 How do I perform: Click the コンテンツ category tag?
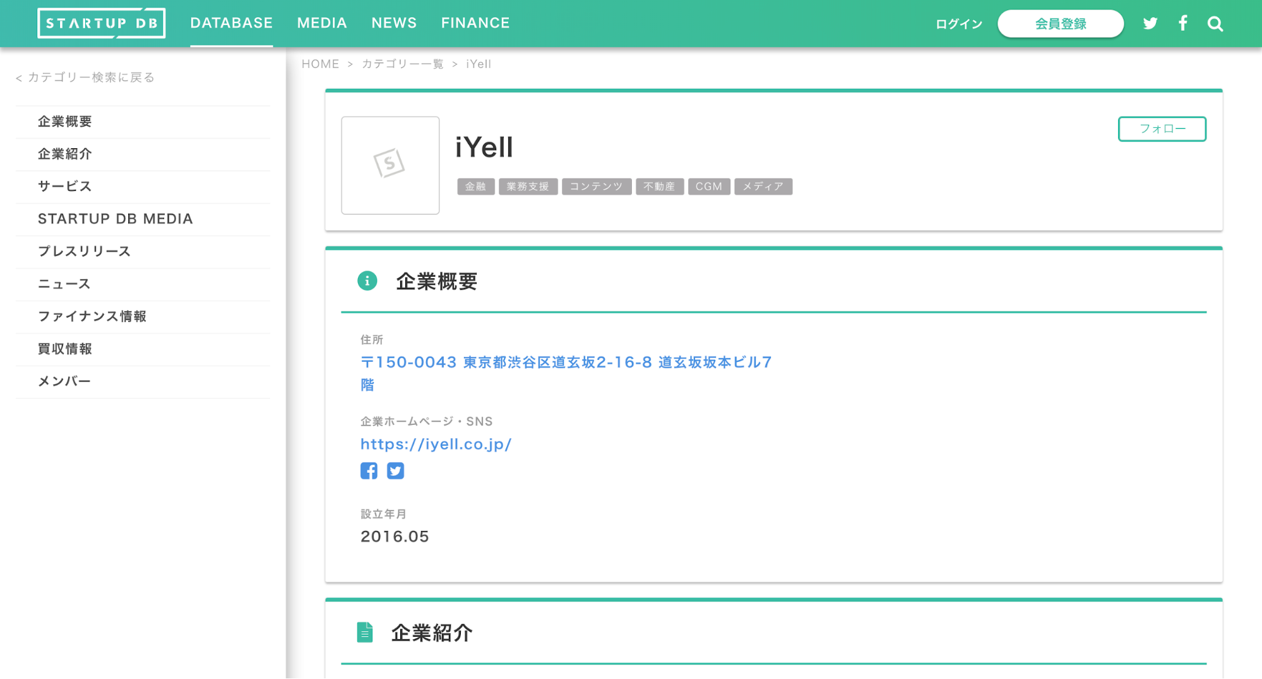pyautogui.click(x=597, y=187)
